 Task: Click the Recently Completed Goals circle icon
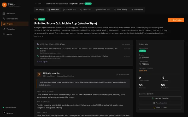38,44
